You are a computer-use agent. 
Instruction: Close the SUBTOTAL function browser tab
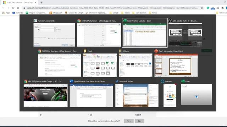35,2
